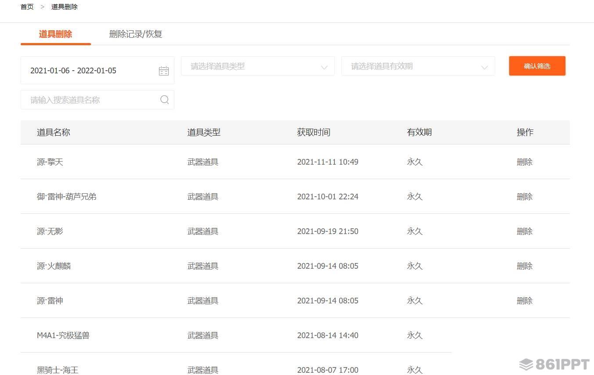Select the item name M4A1-究极猛兽
The height and width of the screenshot is (375, 594).
(63, 335)
